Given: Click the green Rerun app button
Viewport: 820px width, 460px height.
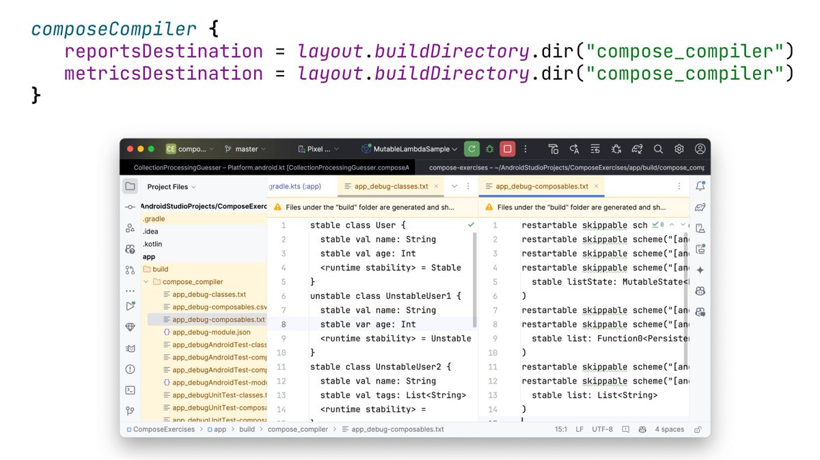Looking at the screenshot, I should coord(471,149).
